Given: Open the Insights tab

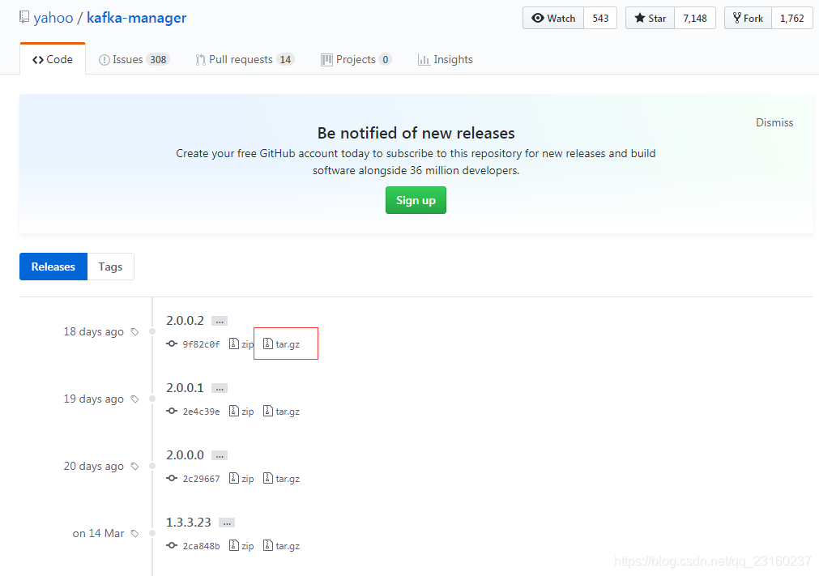Looking at the screenshot, I should point(446,59).
